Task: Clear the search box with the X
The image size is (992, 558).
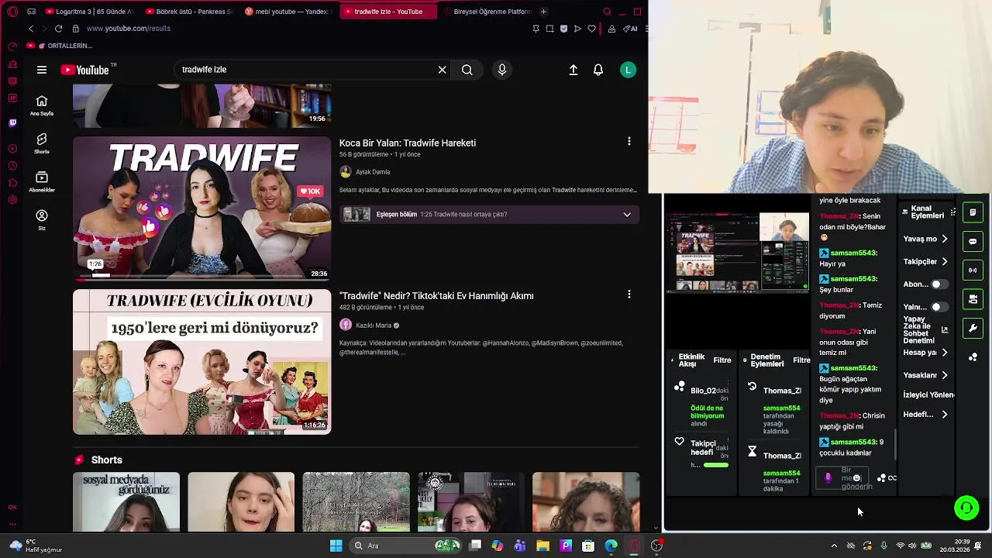Action: coord(442,70)
